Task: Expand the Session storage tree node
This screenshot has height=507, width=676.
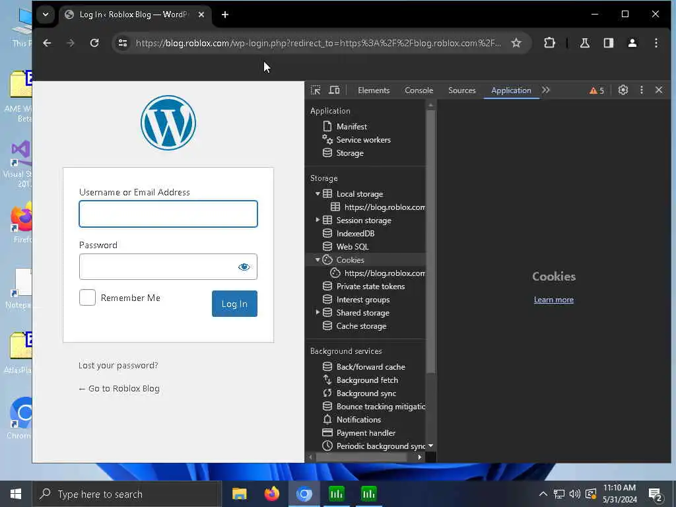Action: (318, 220)
